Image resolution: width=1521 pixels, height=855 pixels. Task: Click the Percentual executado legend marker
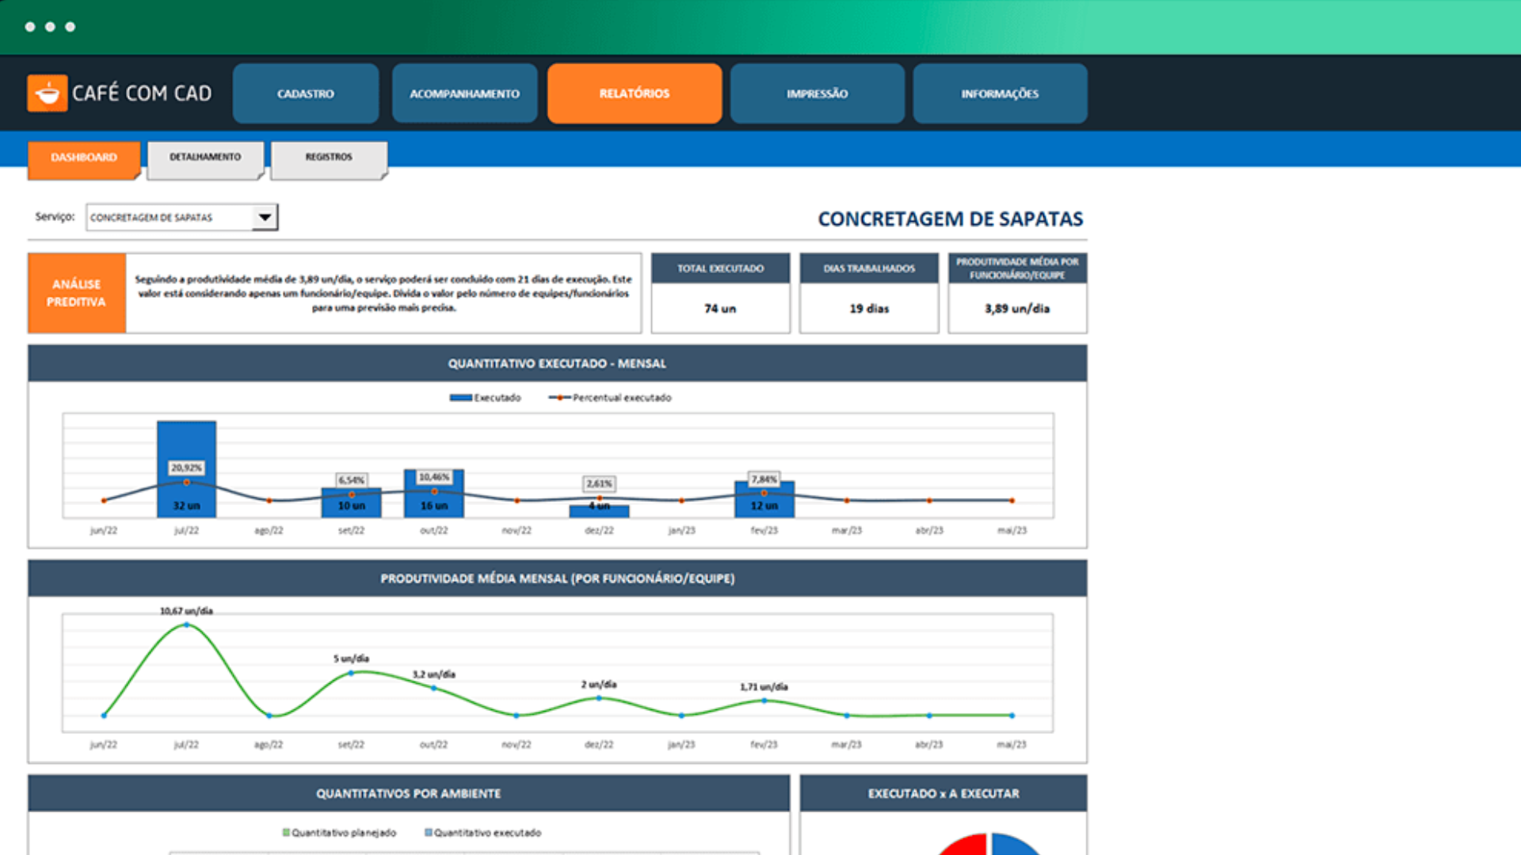559,397
